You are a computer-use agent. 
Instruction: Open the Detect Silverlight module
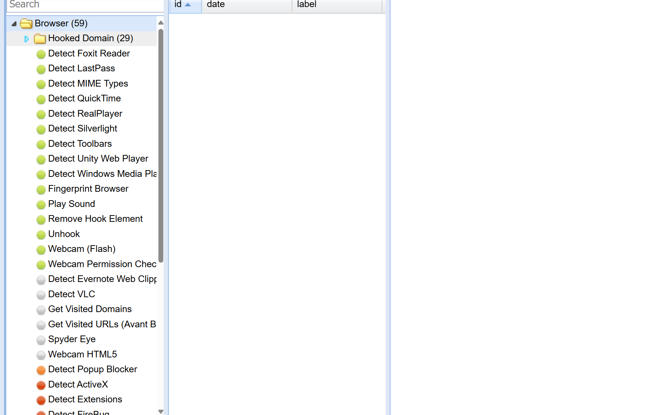click(x=83, y=129)
